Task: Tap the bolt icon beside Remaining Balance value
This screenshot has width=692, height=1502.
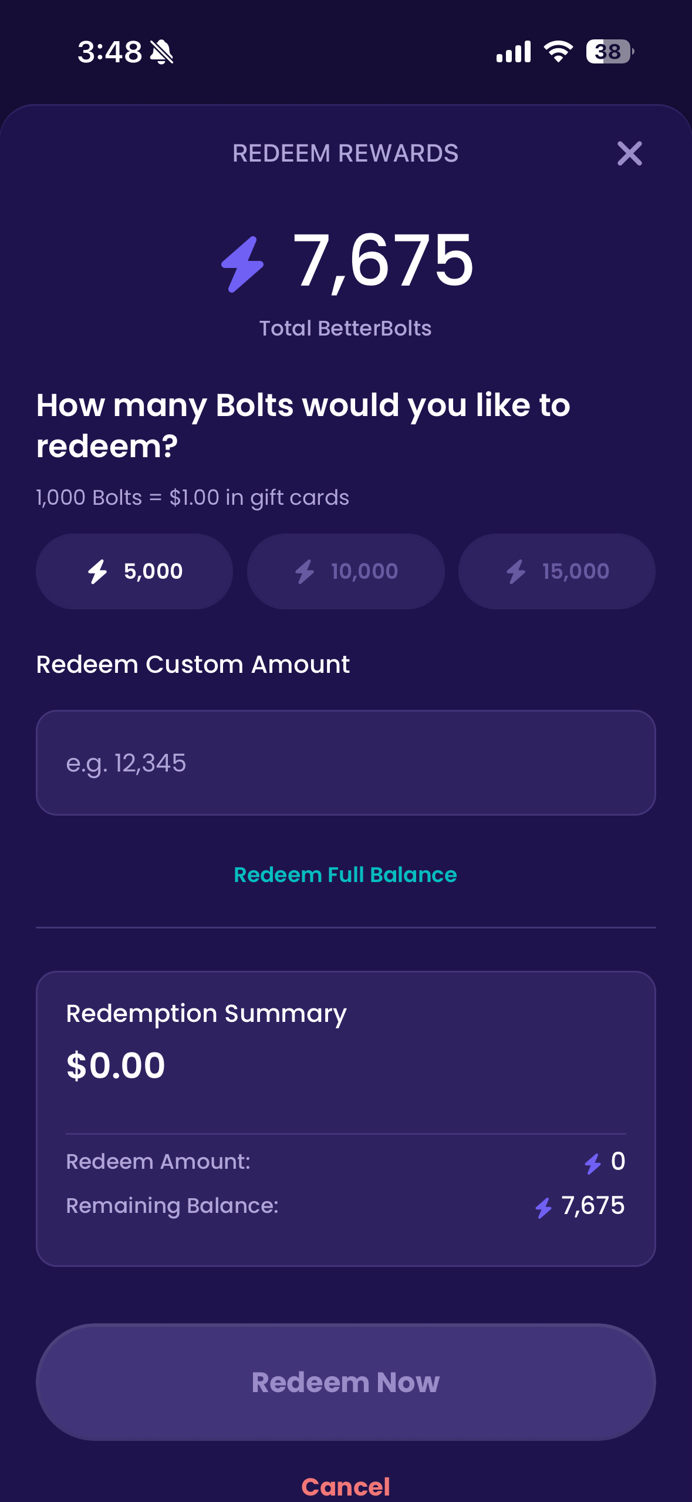Action: point(544,1208)
